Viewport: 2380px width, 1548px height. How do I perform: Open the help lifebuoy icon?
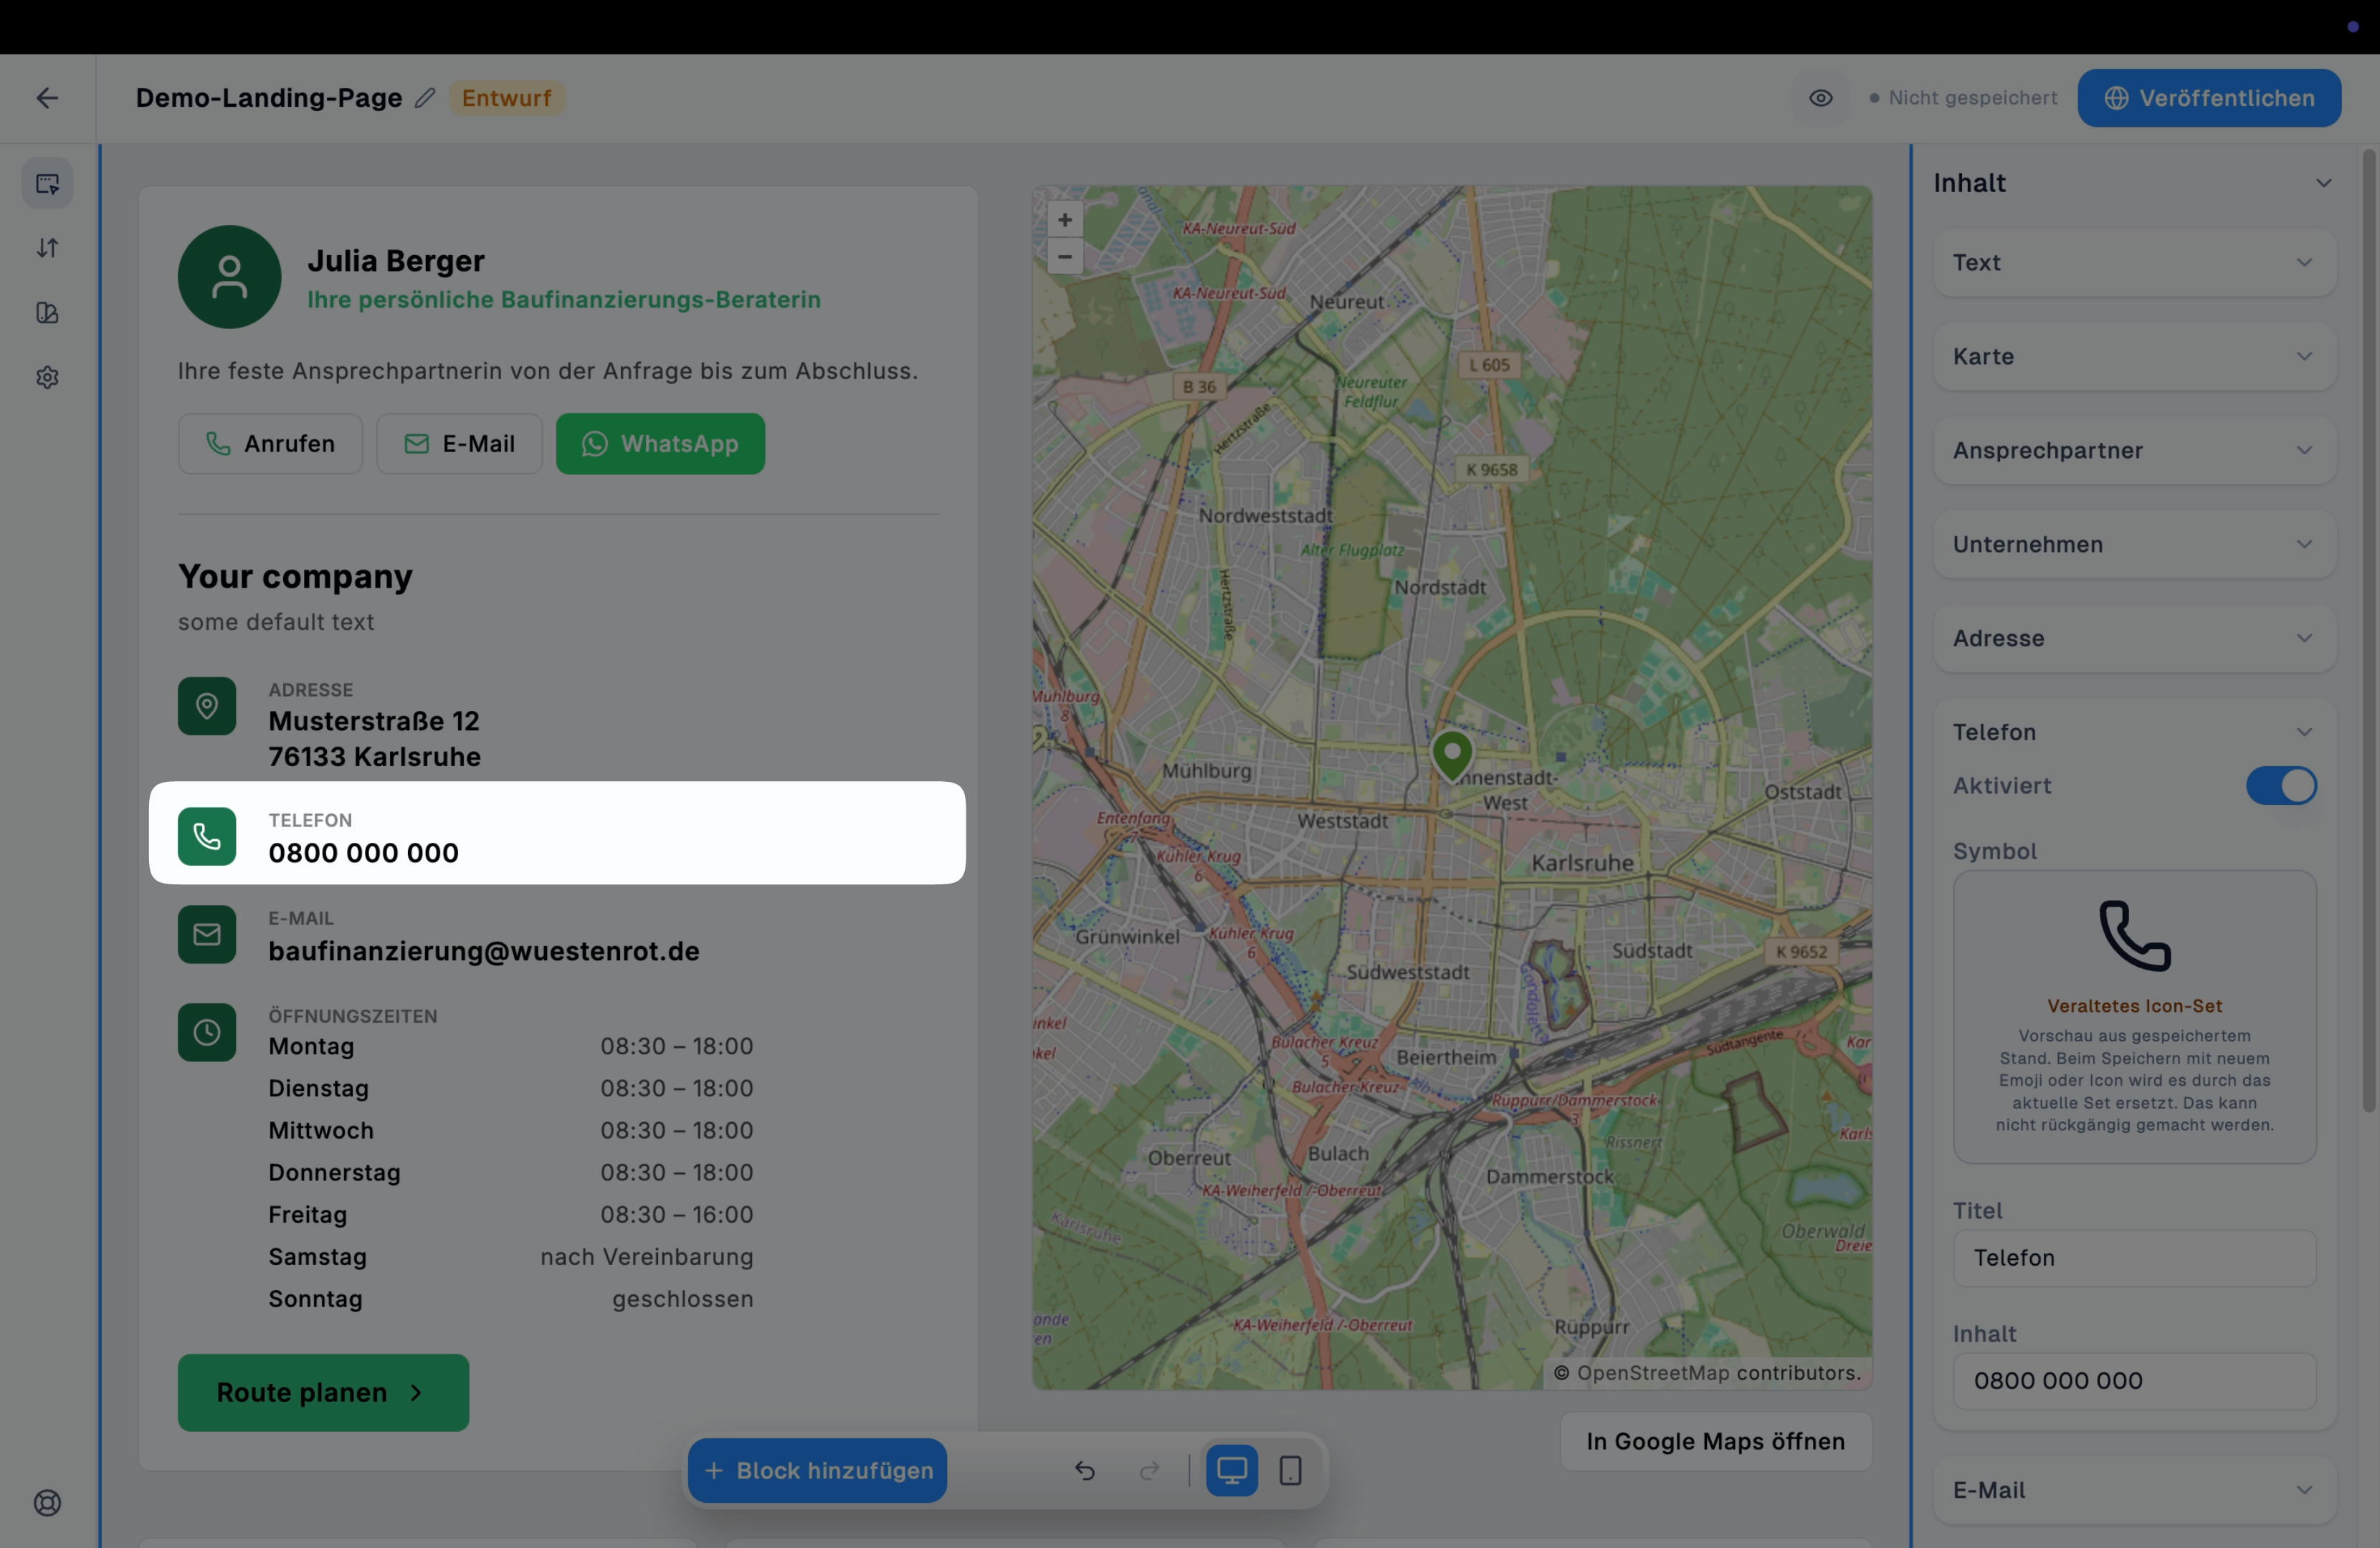[x=47, y=1503]
